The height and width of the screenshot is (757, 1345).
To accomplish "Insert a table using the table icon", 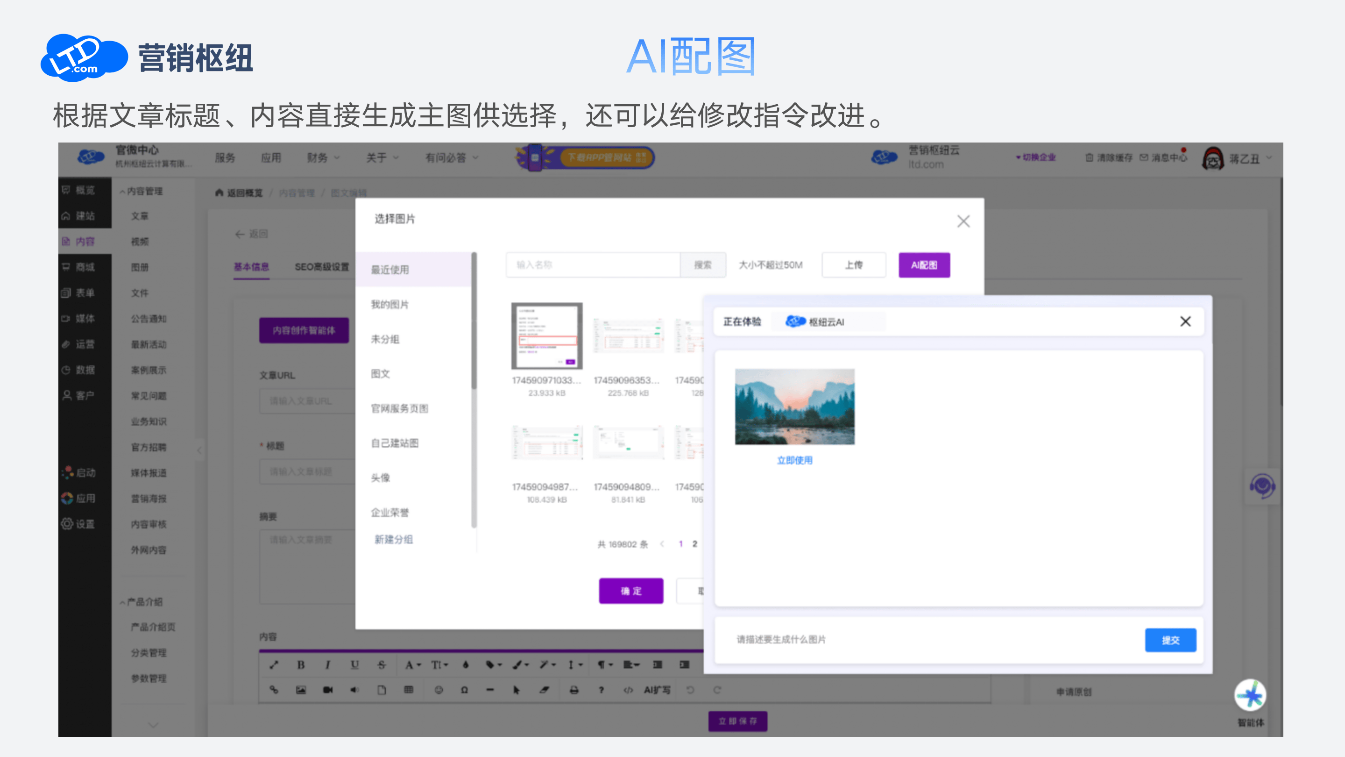I will pyautogui.click(x=409, y=690).
